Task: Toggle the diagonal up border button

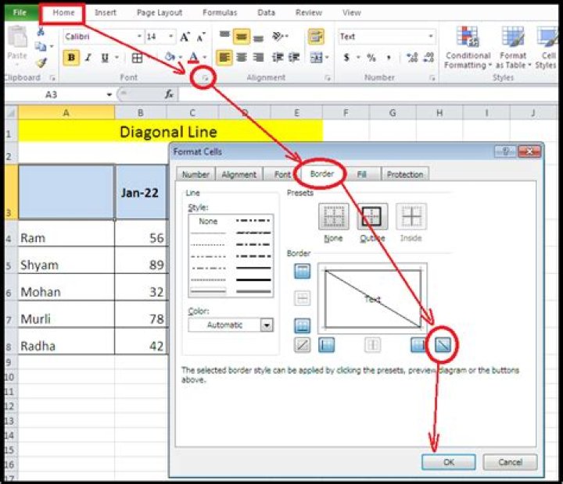Action: point(303,345)
